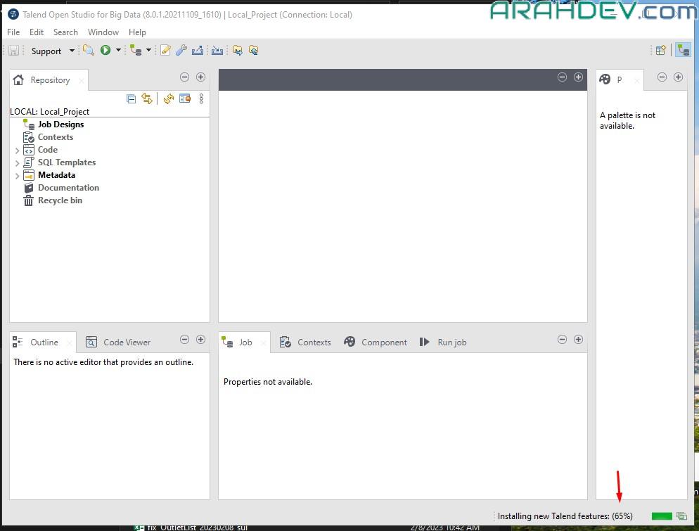Click the Import items toolbar icon

coord(217,50)
